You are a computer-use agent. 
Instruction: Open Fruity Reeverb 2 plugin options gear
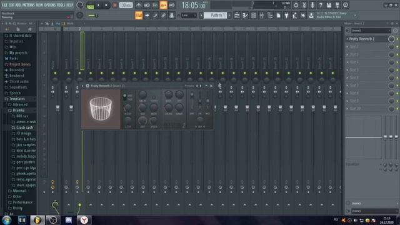[x=87, y=86]
